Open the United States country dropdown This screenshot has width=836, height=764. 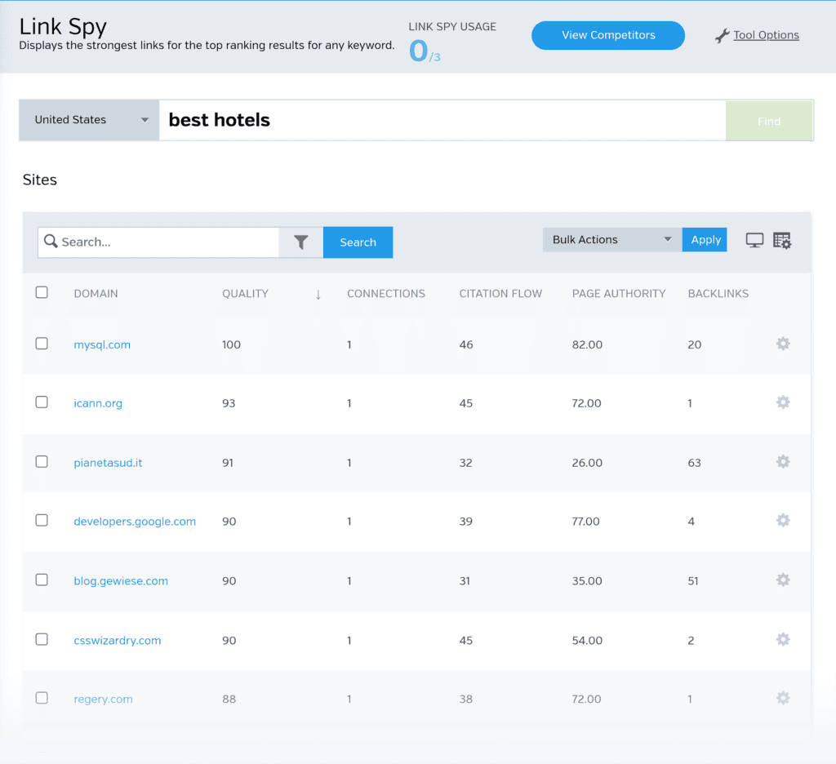pos(90,120)
